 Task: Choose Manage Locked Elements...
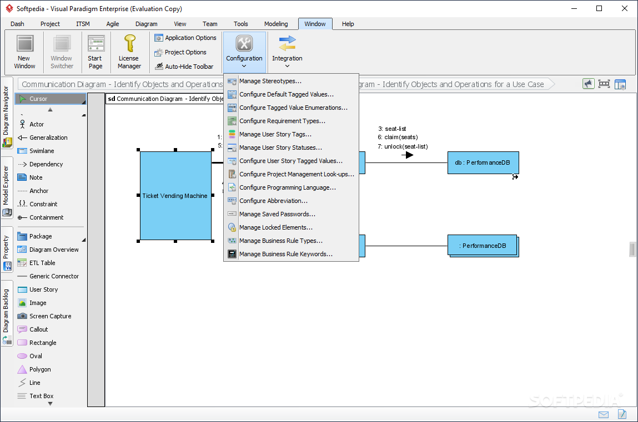point(292,227)
